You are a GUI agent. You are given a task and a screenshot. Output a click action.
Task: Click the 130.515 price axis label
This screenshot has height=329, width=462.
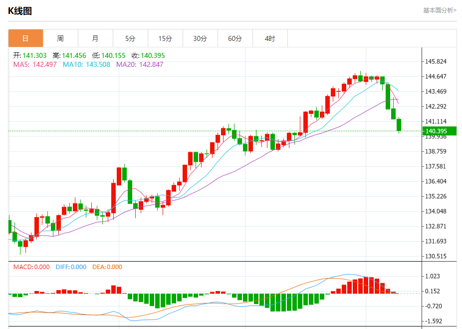pyautogui.click(x=436, y=256)
